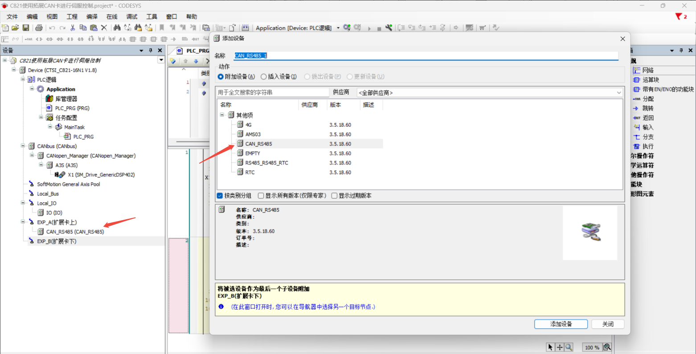Click the 库管理器 library icon in device tree
Screen dimensions: 696x354
pos(49,99)
